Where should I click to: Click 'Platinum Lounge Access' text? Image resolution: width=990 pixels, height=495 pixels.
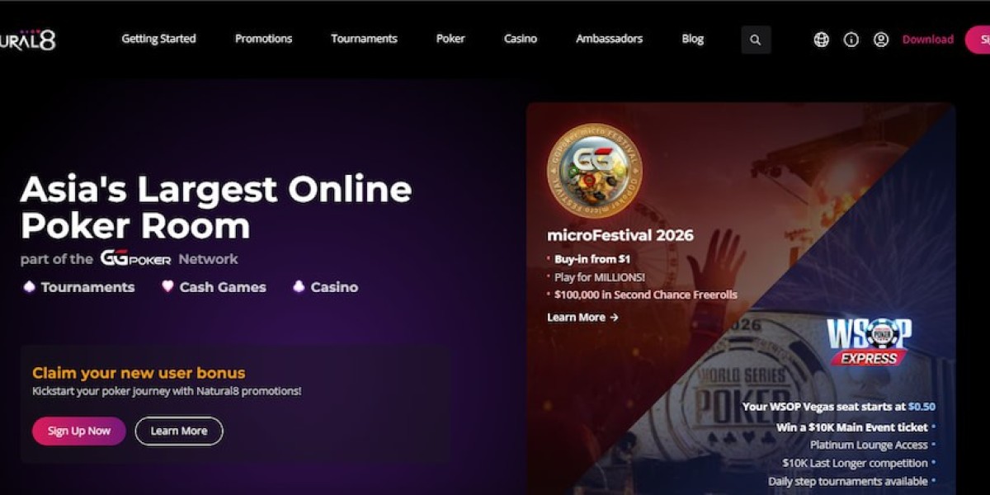click(x=869, y=445)
